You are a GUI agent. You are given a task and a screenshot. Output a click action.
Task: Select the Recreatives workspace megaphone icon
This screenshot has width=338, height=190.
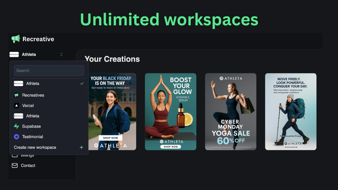(x=16, y=95)
